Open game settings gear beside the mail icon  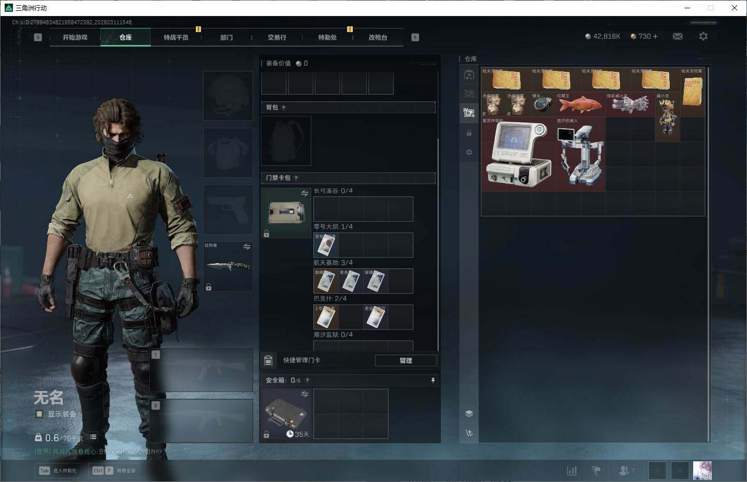pos(703,36)
